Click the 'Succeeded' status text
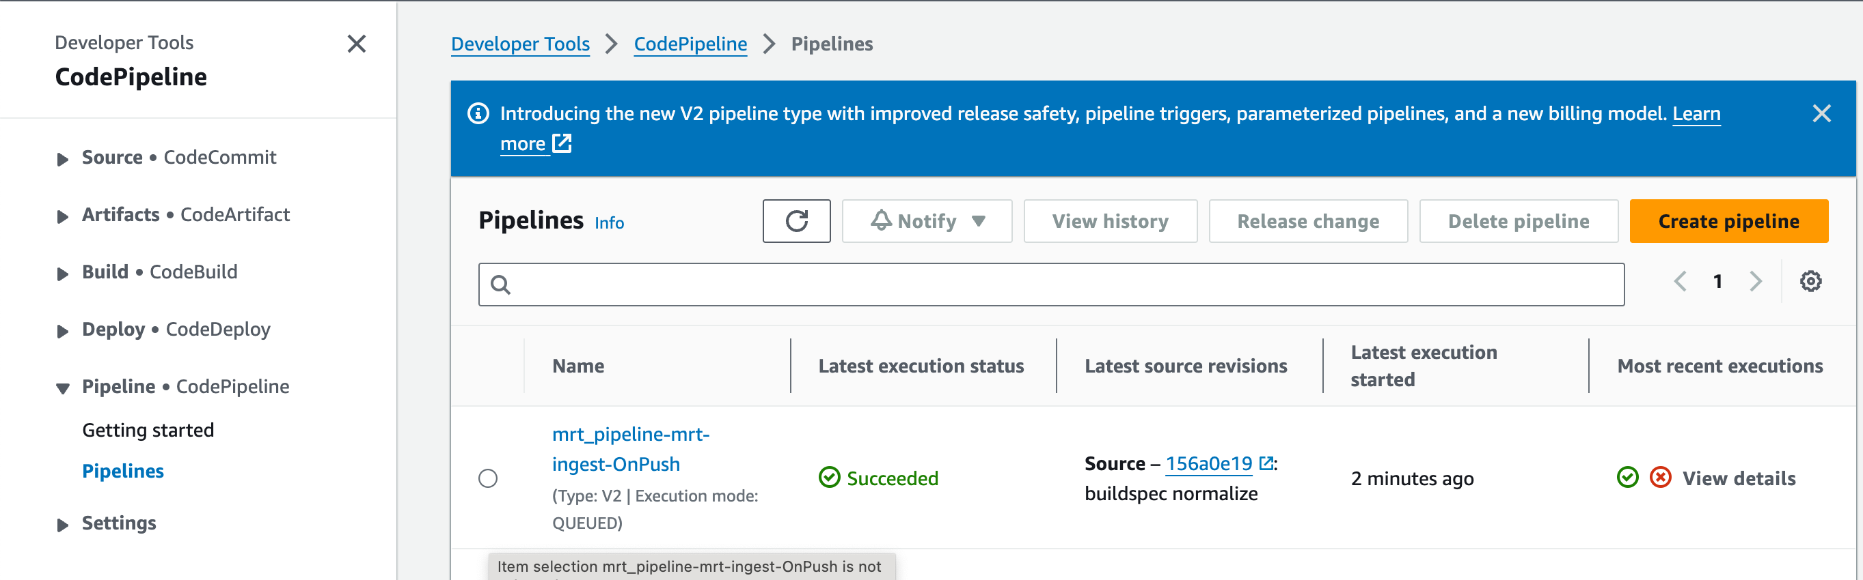Viewport: 1863px width, 580px height. point(893,478)
